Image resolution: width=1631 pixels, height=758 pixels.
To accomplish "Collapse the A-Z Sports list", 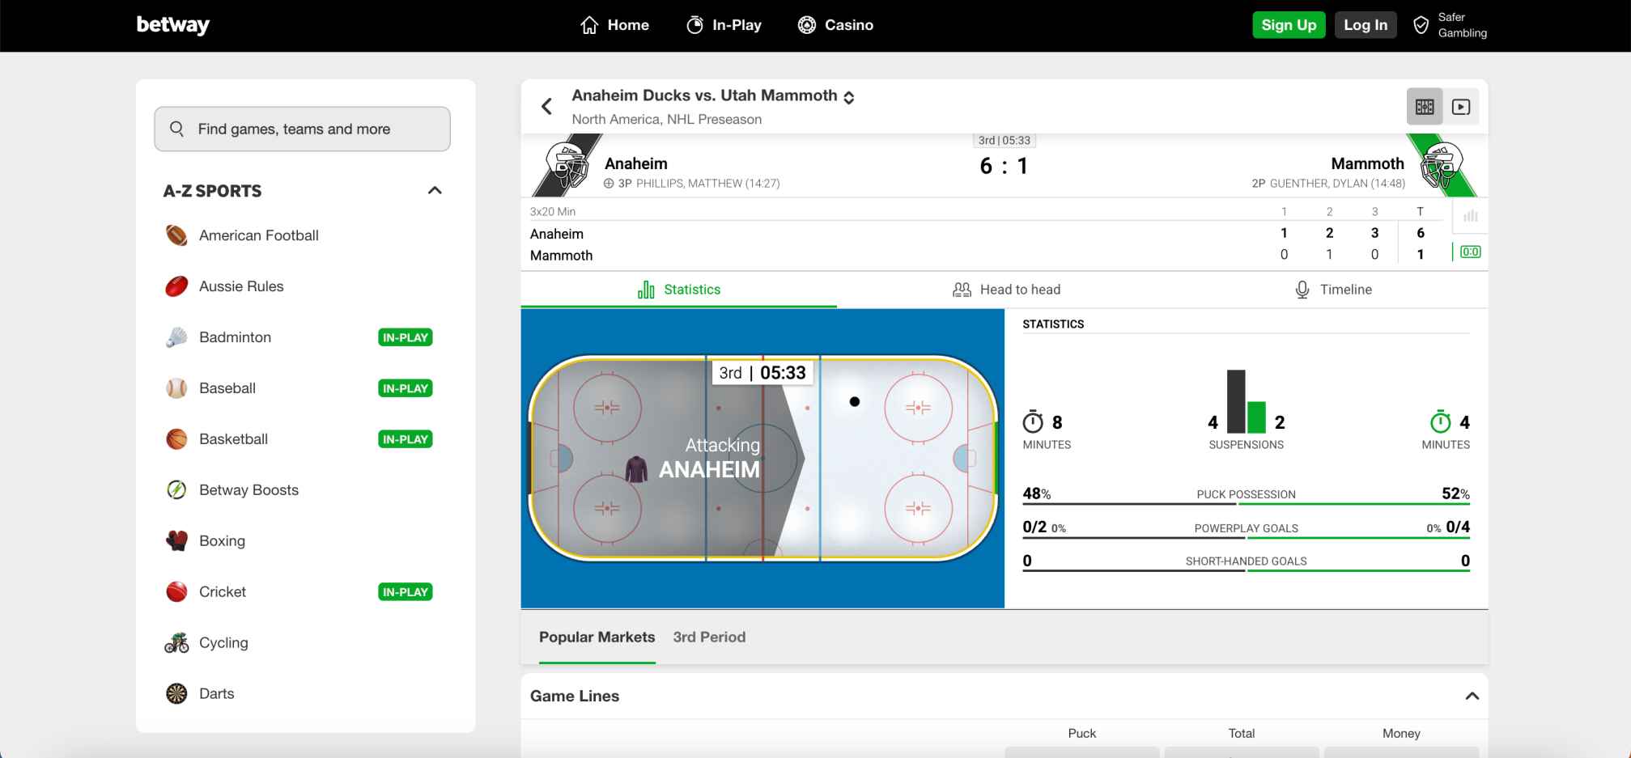I will point(435,191).
